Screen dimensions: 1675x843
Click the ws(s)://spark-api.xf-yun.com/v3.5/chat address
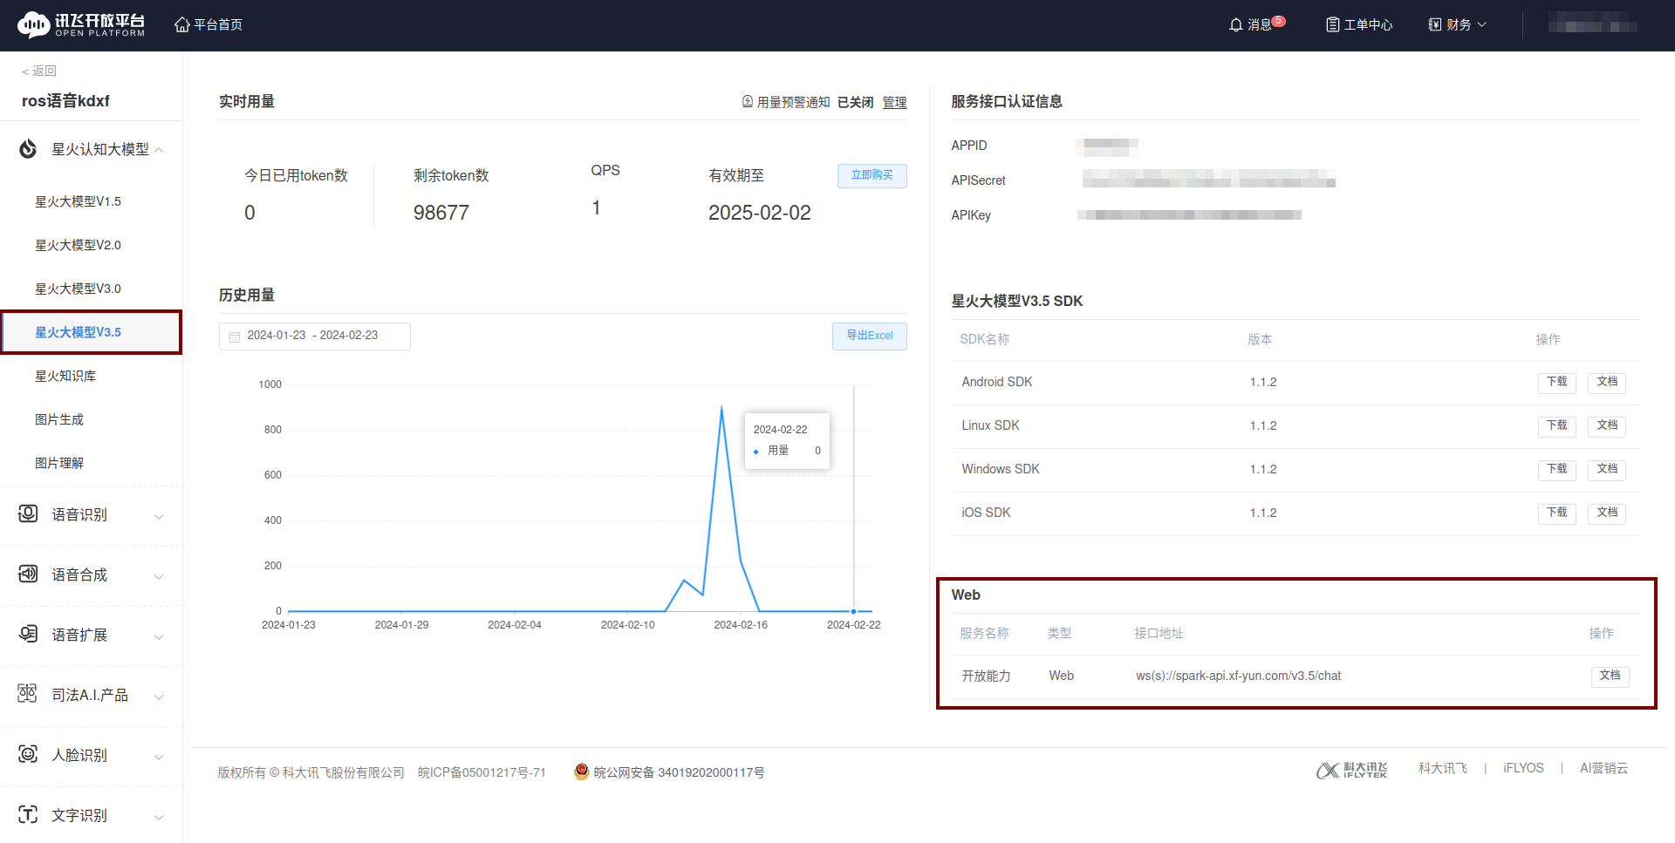pyautogui.click(x=1238, y=676)
